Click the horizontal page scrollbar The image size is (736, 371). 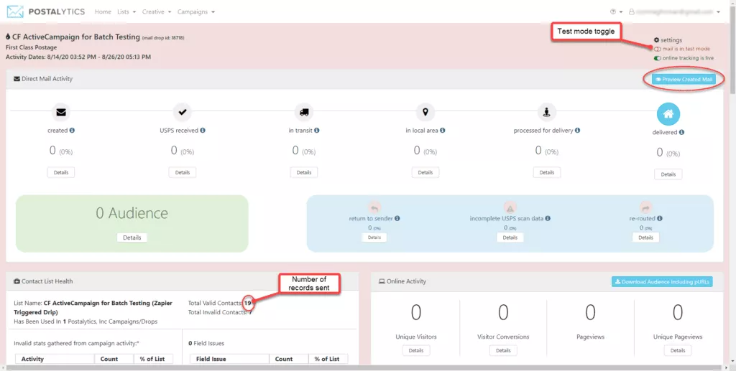(364, 367)
